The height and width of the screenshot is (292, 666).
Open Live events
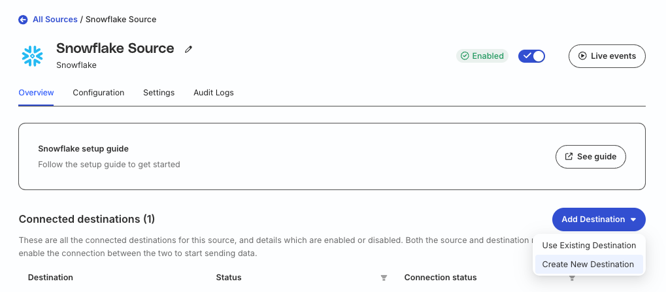click(607, 56)
